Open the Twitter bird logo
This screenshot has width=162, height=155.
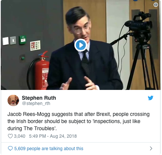pos(150,98)
